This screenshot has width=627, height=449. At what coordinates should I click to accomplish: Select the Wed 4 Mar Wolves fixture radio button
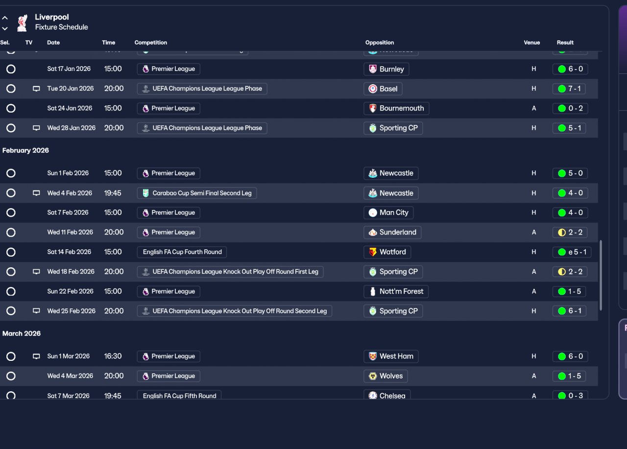11,376
